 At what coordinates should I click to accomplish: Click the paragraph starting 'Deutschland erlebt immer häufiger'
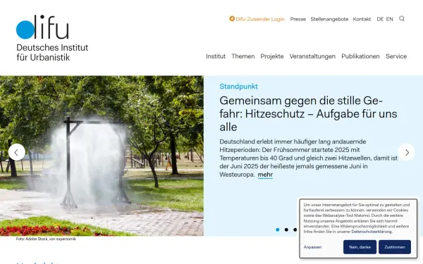pos(308,158)
